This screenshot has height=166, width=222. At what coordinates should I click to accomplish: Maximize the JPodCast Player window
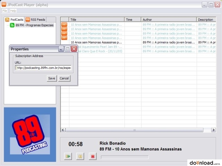tap(211, 5)
